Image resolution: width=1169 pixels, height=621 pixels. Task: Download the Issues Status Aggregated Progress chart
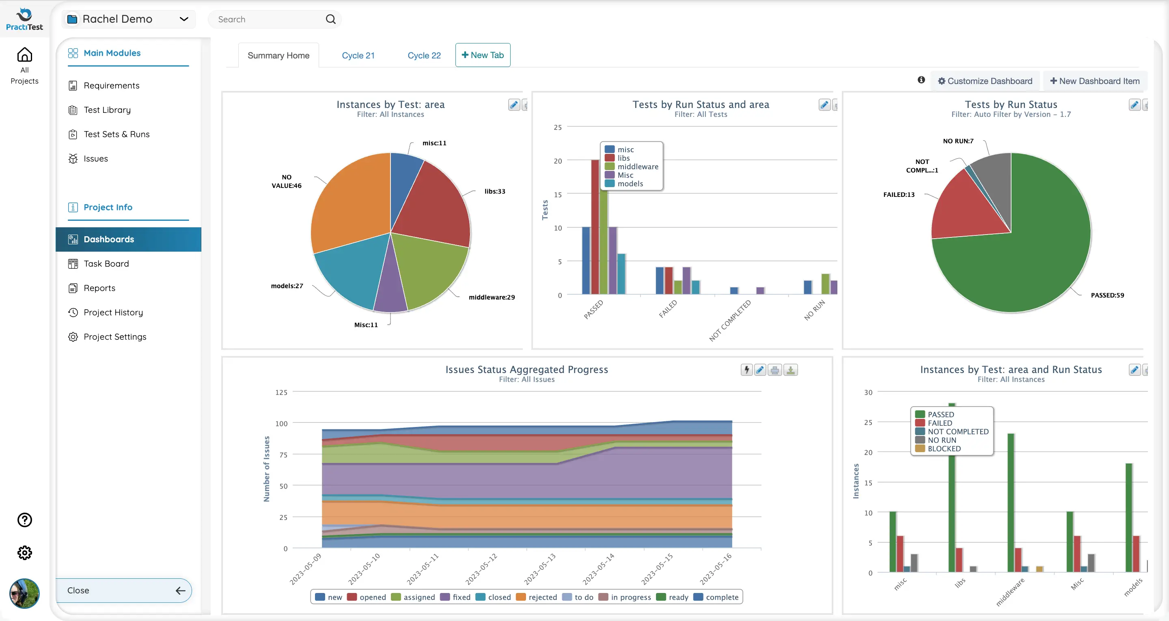coord(791,370)
